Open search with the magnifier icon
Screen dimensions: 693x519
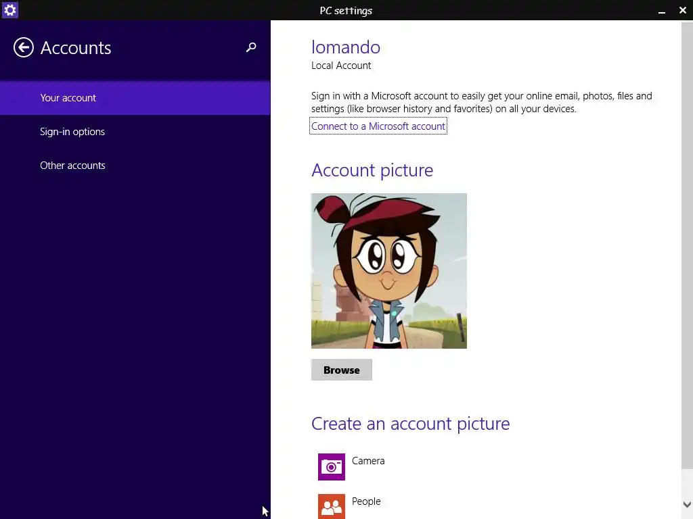251,47
